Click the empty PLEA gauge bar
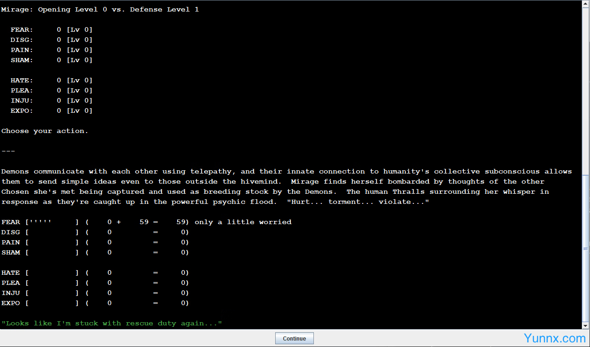The image size is (590, 347). tap(52, 283)
